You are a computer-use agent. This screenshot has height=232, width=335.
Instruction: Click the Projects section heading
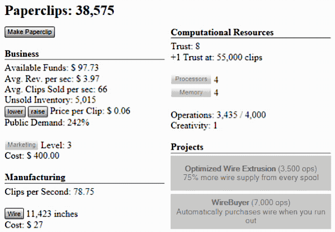pyautogui.click(x=187, y=147)
